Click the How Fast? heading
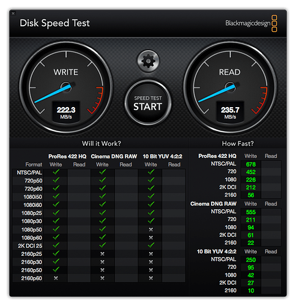296x306 pixels. click(x=238, y=143)
